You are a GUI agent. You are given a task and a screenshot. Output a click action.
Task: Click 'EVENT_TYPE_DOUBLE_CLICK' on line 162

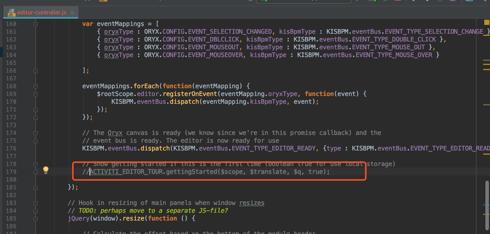tap(394, 39)
